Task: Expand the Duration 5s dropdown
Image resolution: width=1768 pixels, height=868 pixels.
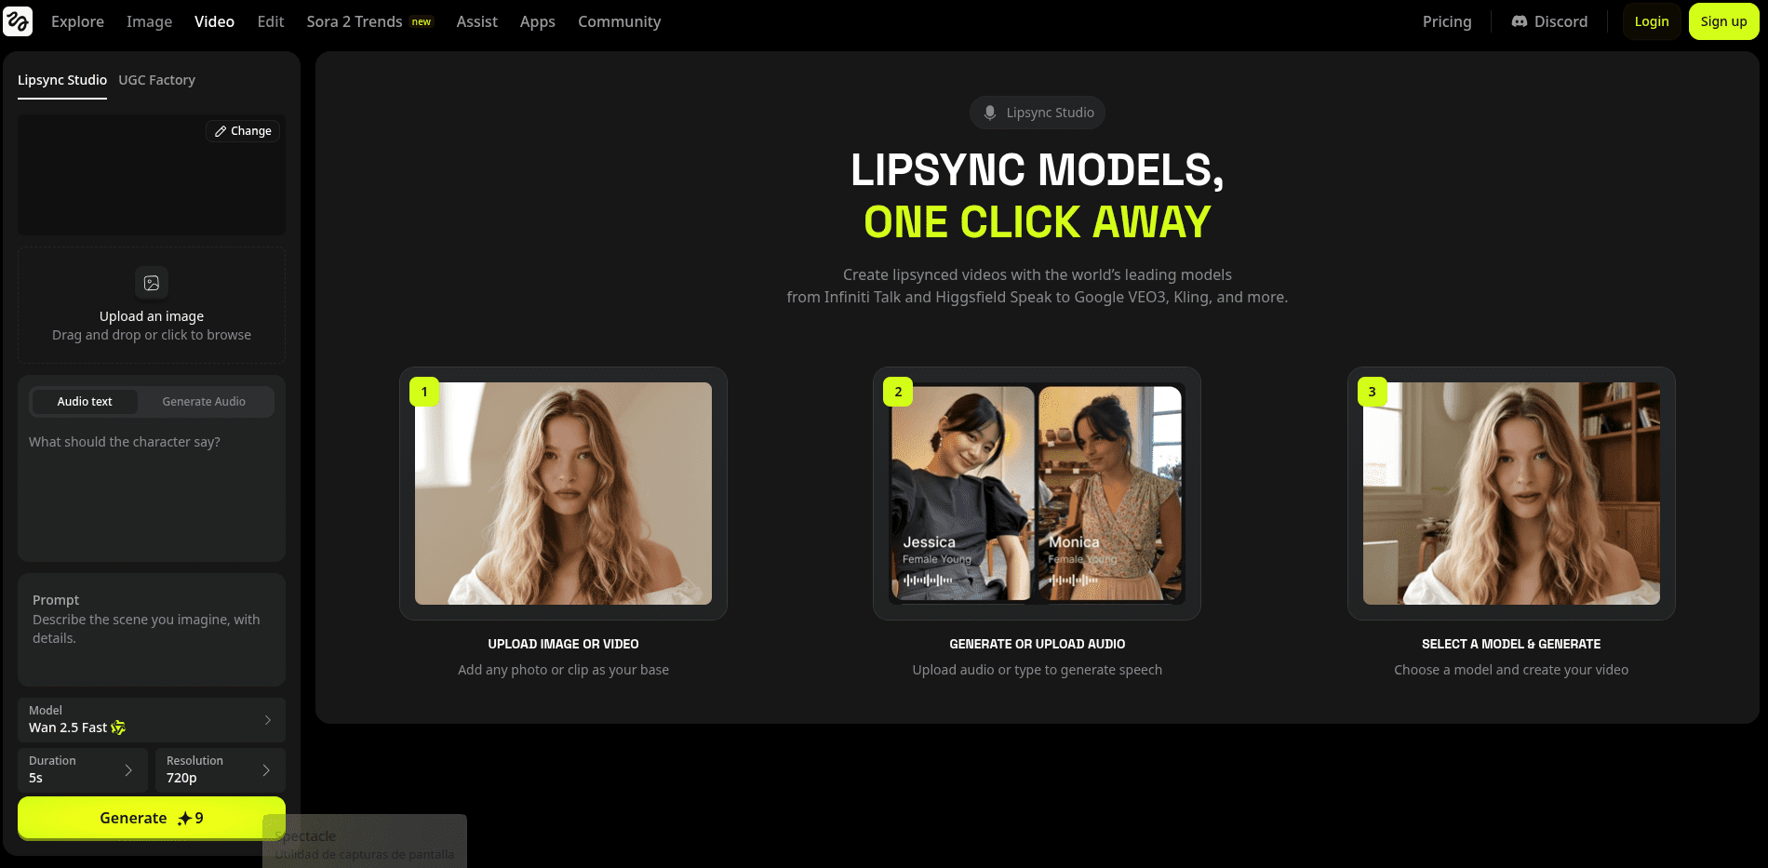Action: pyautogui.click(x=83, y=769)
